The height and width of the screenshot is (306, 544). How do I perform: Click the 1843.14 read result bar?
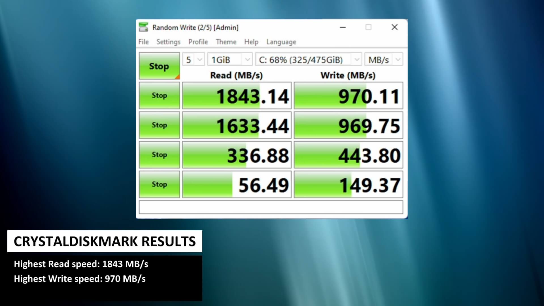pos(237,95)
